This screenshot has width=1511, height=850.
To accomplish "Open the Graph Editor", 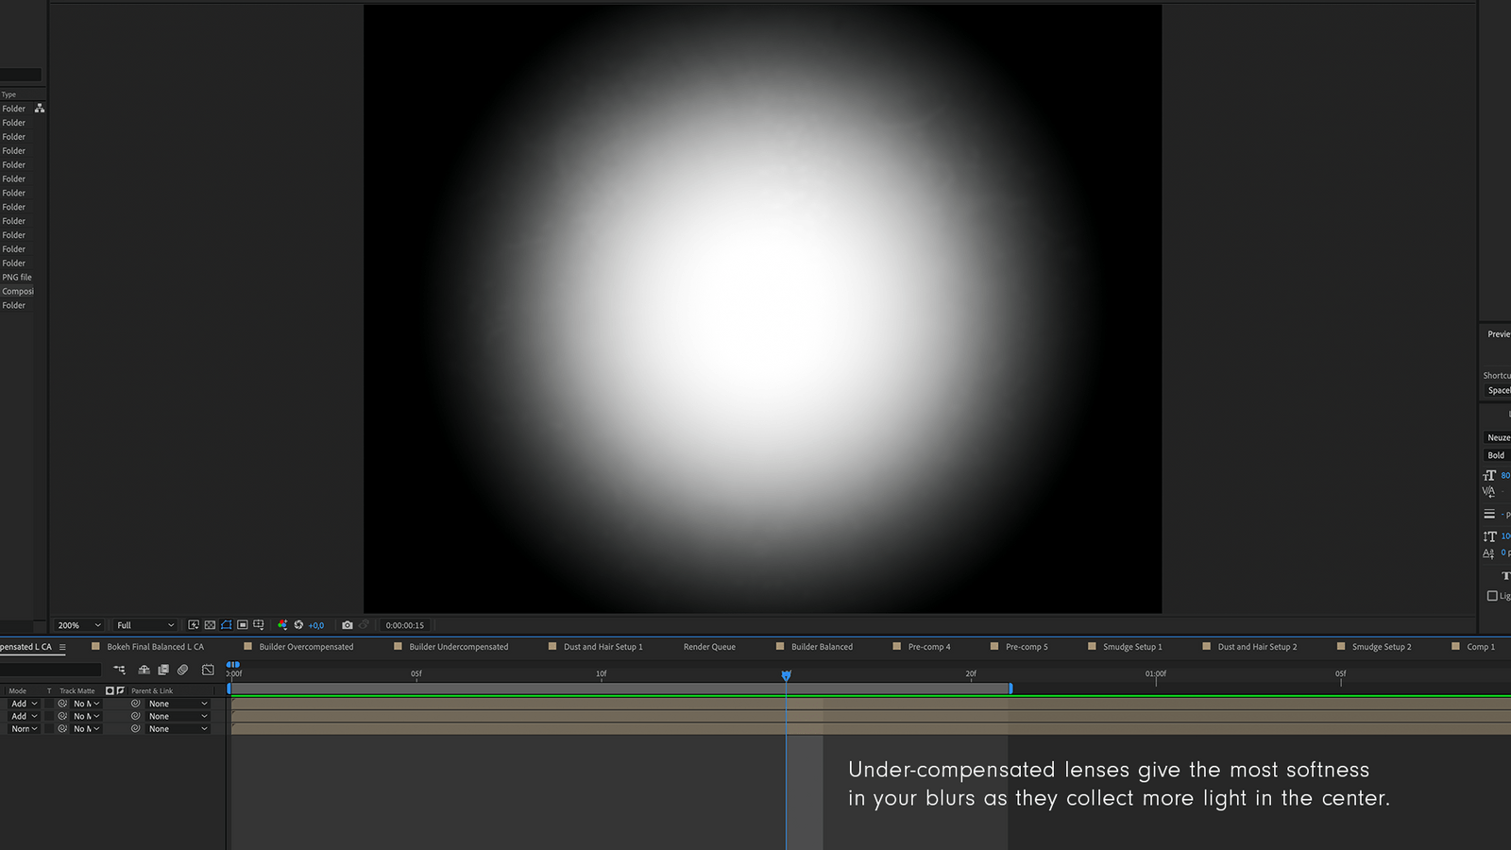I will [208, 670].
